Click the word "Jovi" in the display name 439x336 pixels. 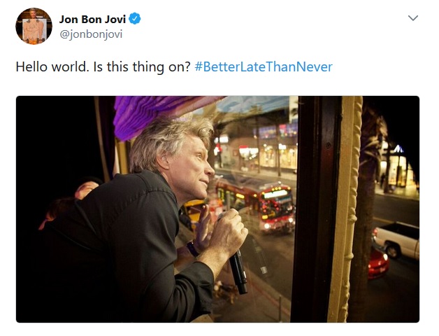pyautogui.click(x=115, y=19)
